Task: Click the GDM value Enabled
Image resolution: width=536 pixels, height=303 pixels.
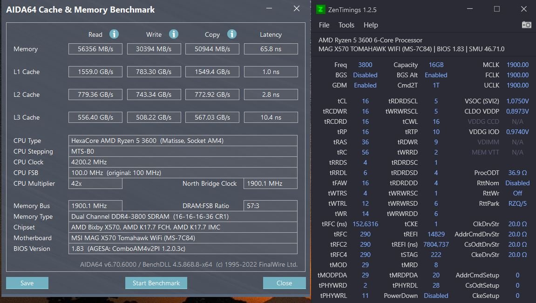Action: pos(365,85)
